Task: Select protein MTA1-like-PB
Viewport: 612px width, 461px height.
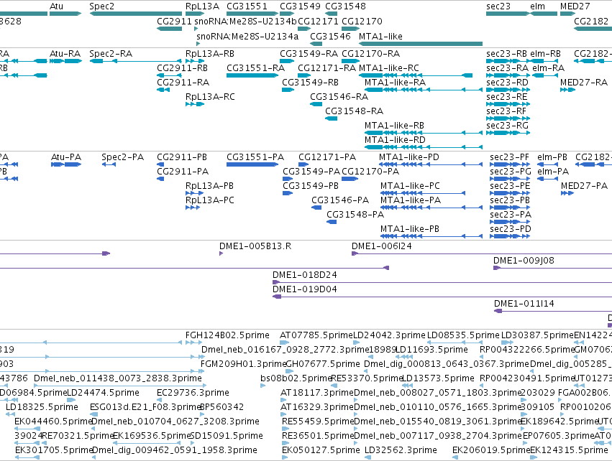Action: [x=431, y=236]
